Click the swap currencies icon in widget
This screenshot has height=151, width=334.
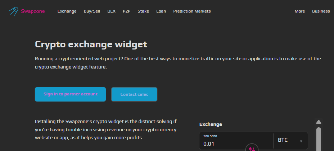coord(252,148)
